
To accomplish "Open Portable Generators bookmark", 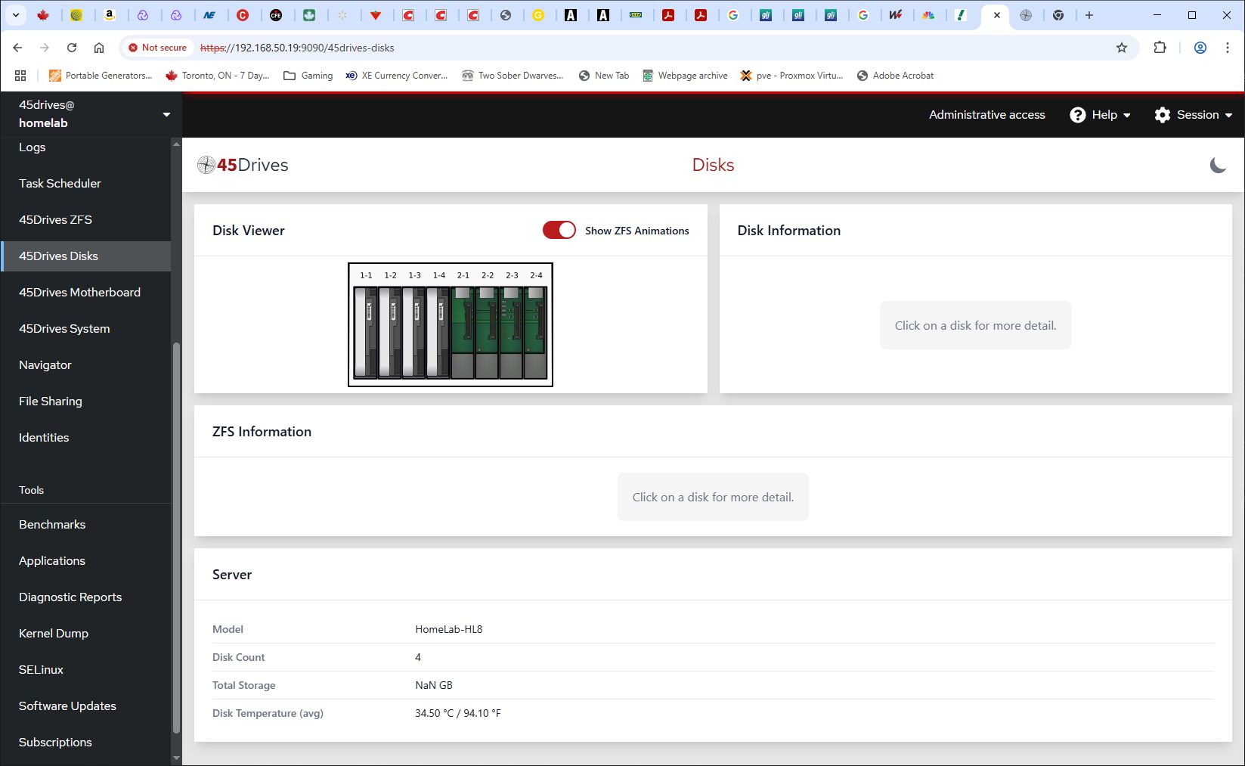I will pyautogui.click(x=101, y=76).
